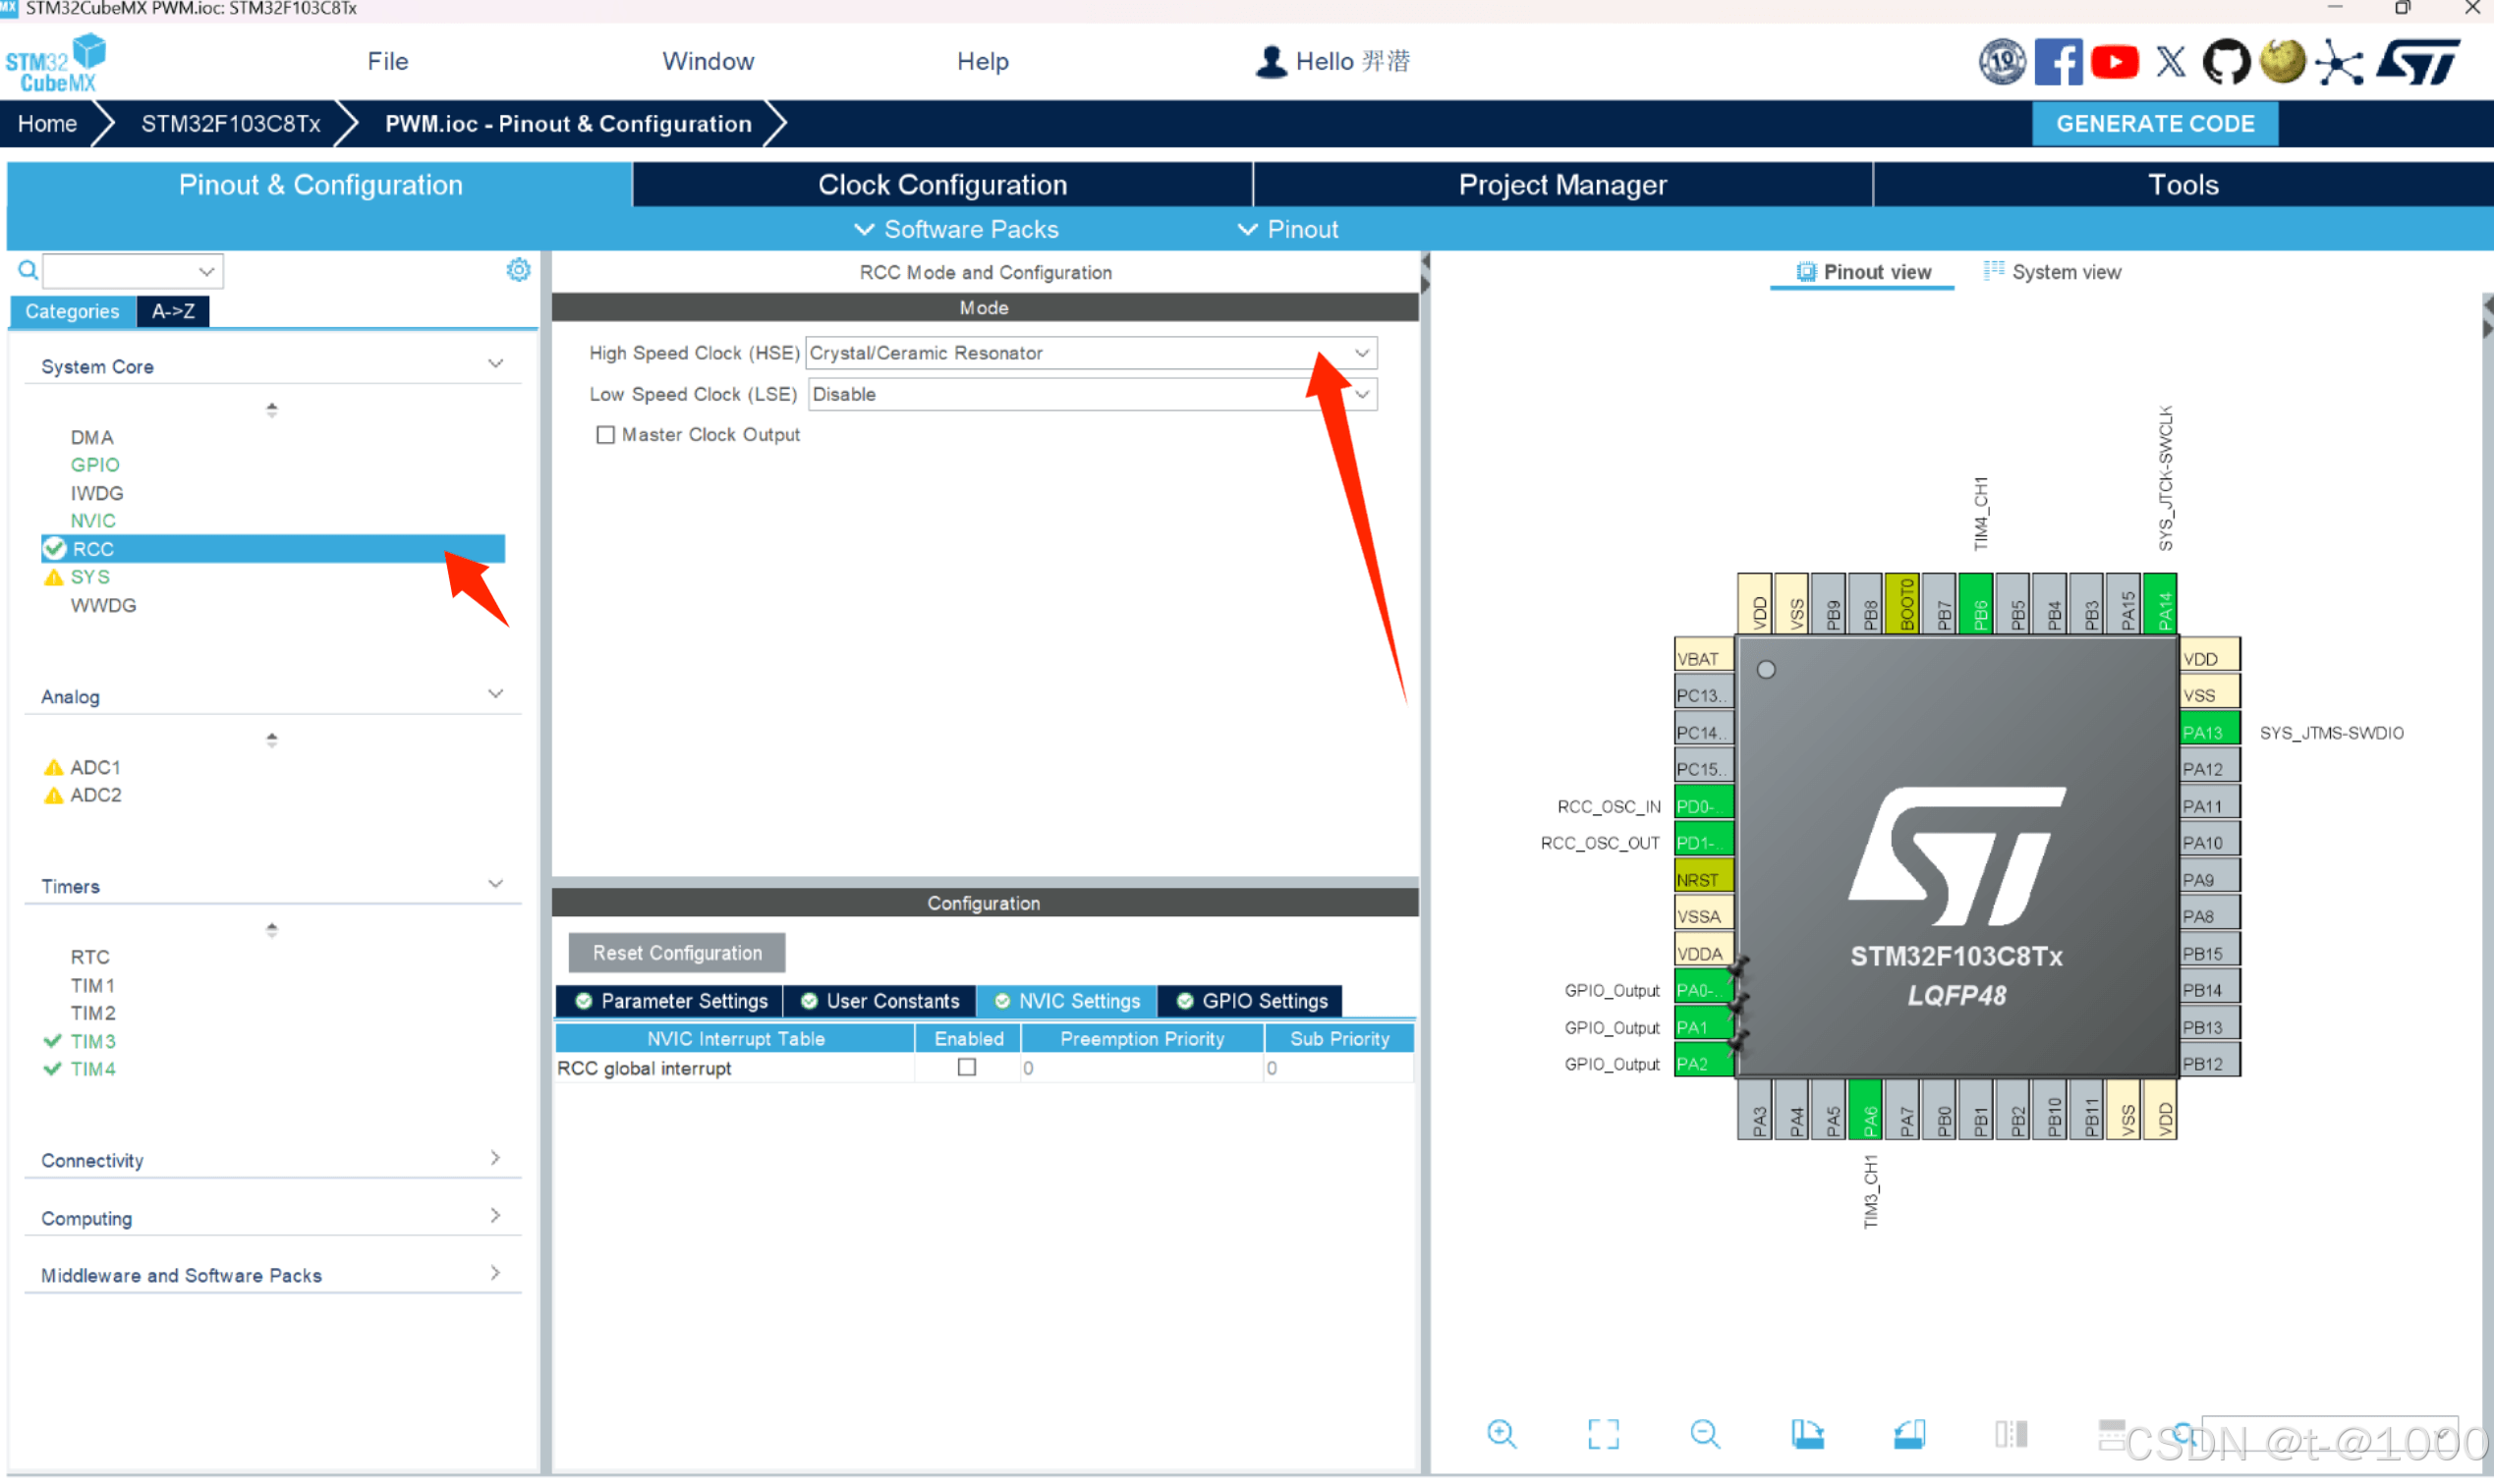Viewport: 2494px width, 1484px height.
Task: Zoom in on the chip pinout
Action: (1501, 1433)
